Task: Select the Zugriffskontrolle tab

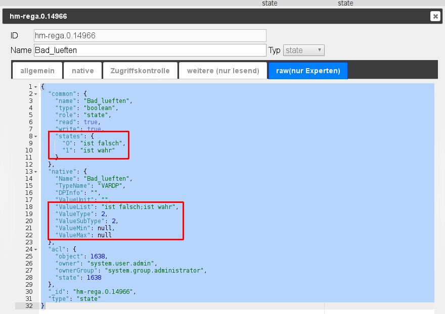Action: [x=140, y=71]
